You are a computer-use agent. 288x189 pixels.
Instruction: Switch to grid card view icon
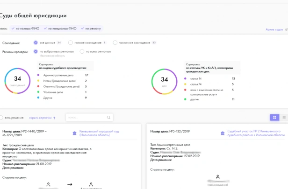pyautogui.click(x=274, y=118)
